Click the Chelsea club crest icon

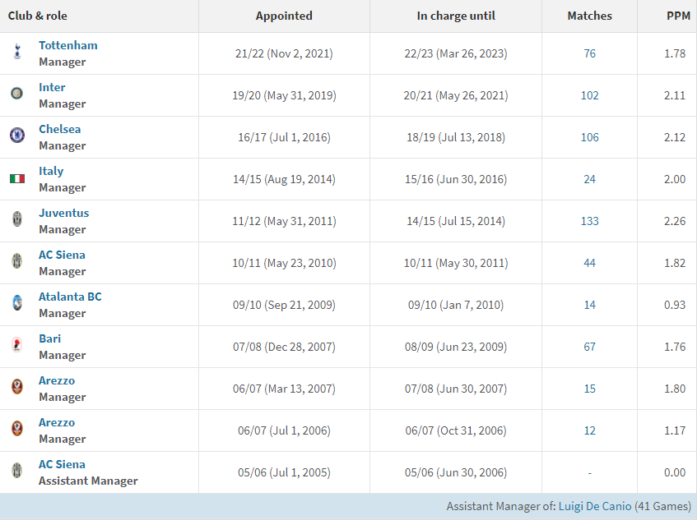coord(16,136)
